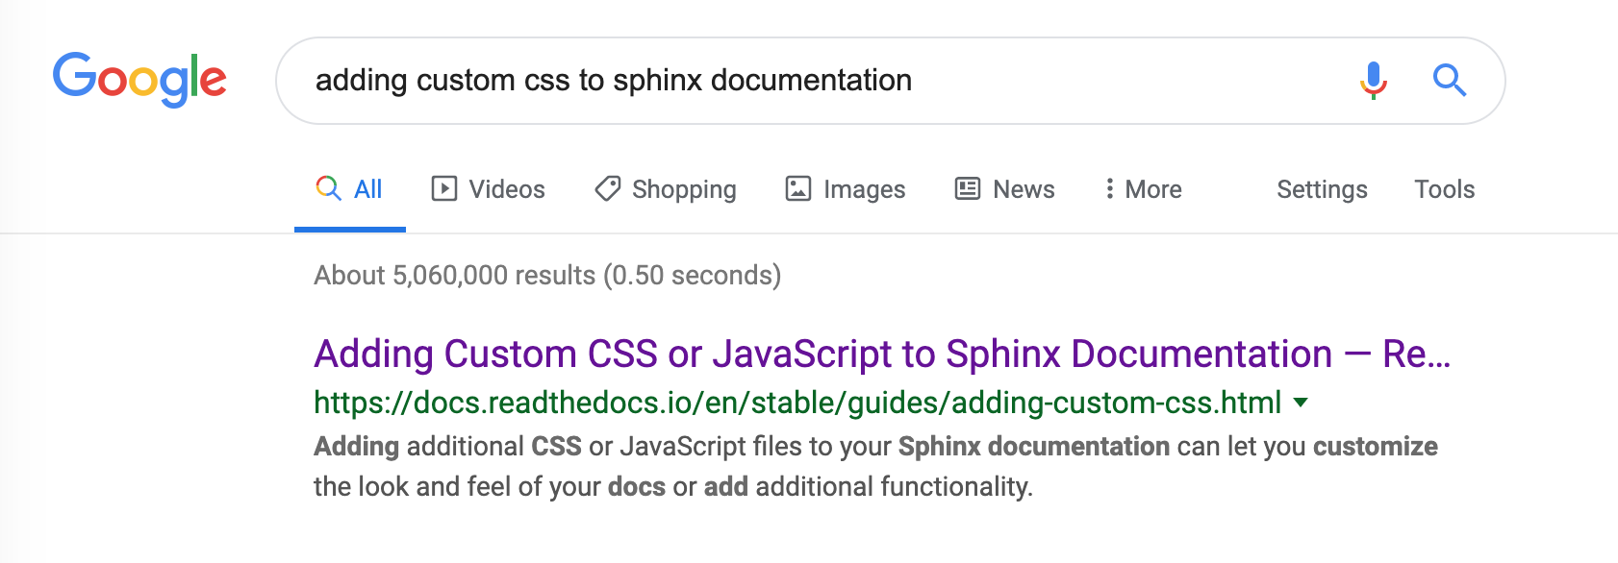Open search Settings

(1322, 188)
